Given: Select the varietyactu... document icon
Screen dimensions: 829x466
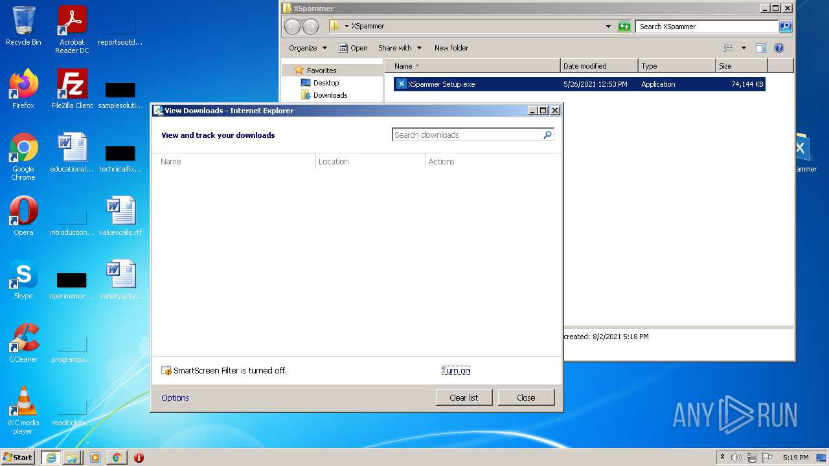Looking at the screenshot, I should point(120,280).
